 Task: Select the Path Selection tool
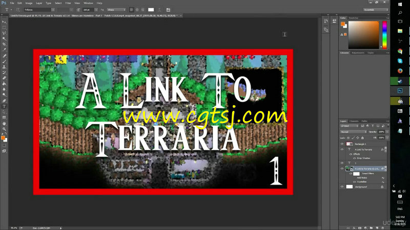[x=4, y=112]
